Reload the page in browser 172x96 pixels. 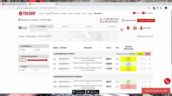[10, 8]
